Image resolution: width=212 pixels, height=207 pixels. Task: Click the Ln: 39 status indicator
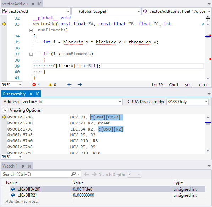[157, 85]
